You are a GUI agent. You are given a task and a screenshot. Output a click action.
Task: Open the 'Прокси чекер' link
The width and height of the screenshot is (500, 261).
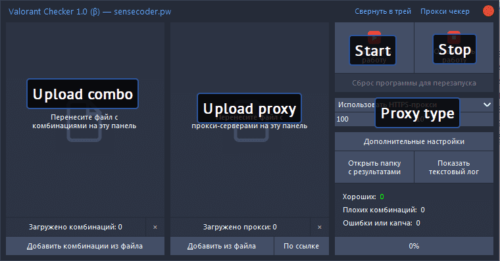[445, 11]
